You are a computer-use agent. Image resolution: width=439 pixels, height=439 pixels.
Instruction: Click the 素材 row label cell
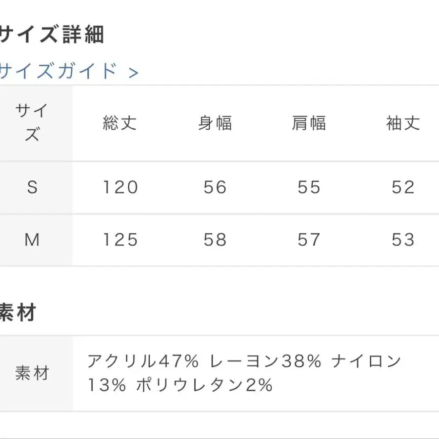tap(32, 374)
